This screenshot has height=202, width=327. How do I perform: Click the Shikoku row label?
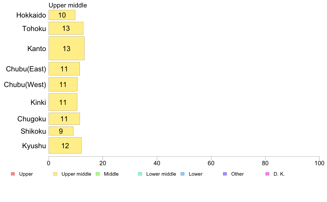33,131
